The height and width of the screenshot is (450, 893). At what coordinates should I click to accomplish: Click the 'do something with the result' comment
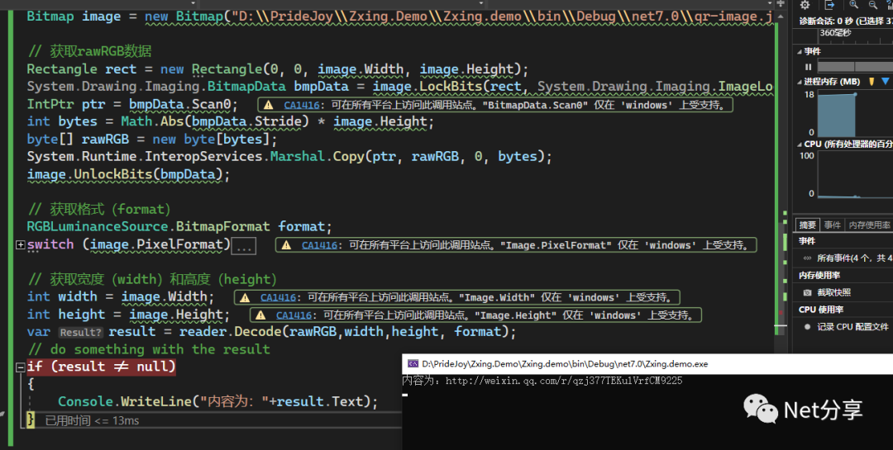pyautogui.click(x=148, y=349)
